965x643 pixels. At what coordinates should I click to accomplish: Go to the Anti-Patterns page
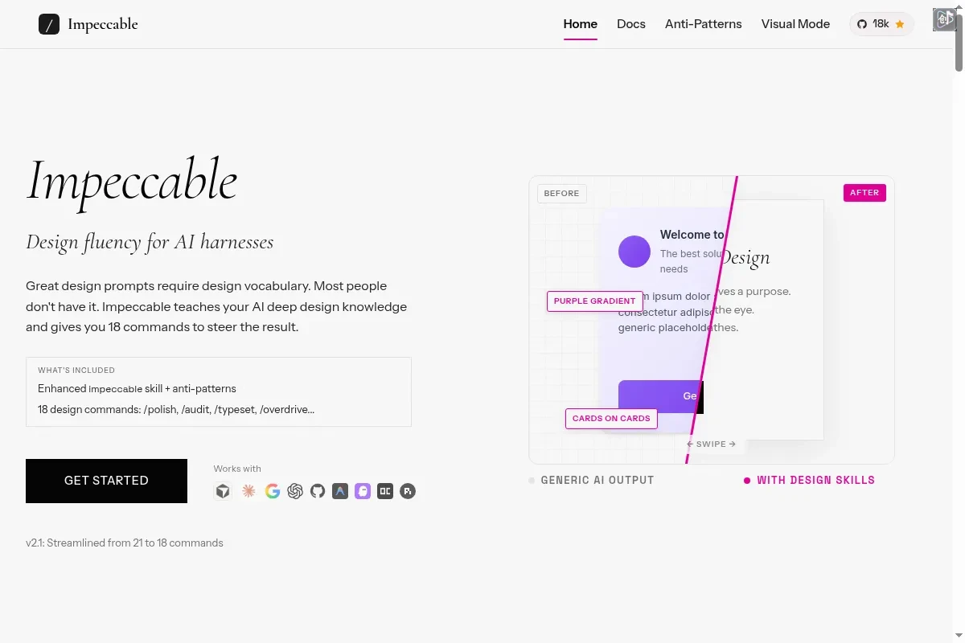[x=703, y=24]
